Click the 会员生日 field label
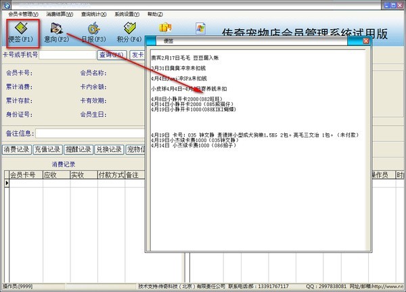 point(93,115)
